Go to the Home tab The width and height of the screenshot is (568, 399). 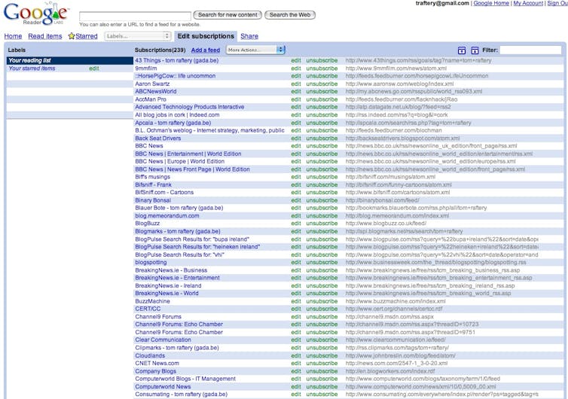[x=13, y=36]
